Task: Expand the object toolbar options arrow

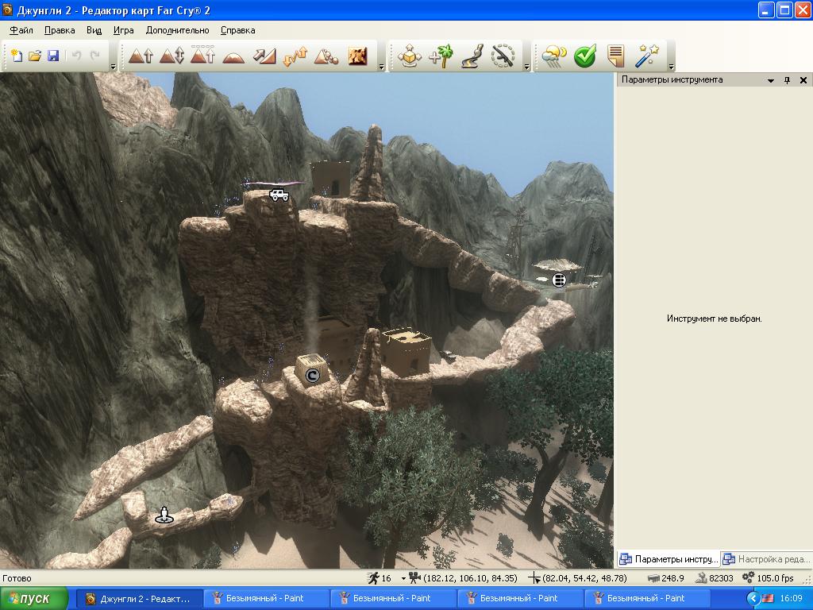Action: point(527,67)
